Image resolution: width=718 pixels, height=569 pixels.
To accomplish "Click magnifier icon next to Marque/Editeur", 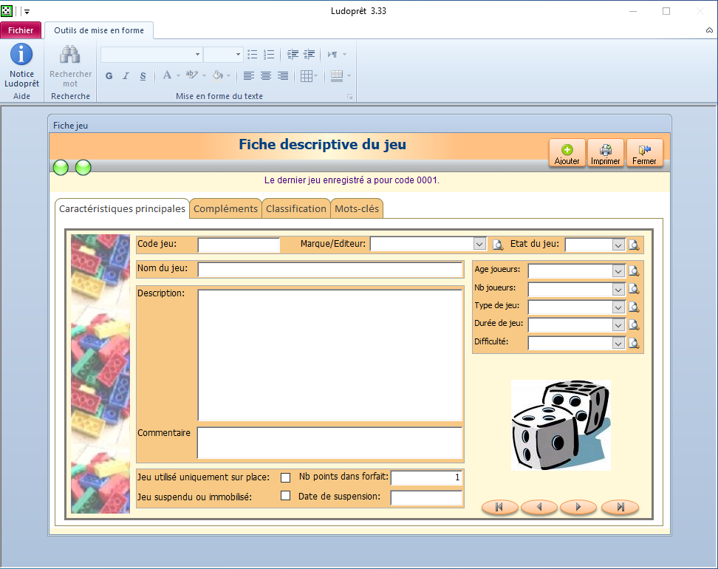I will (x=498, y=245).
